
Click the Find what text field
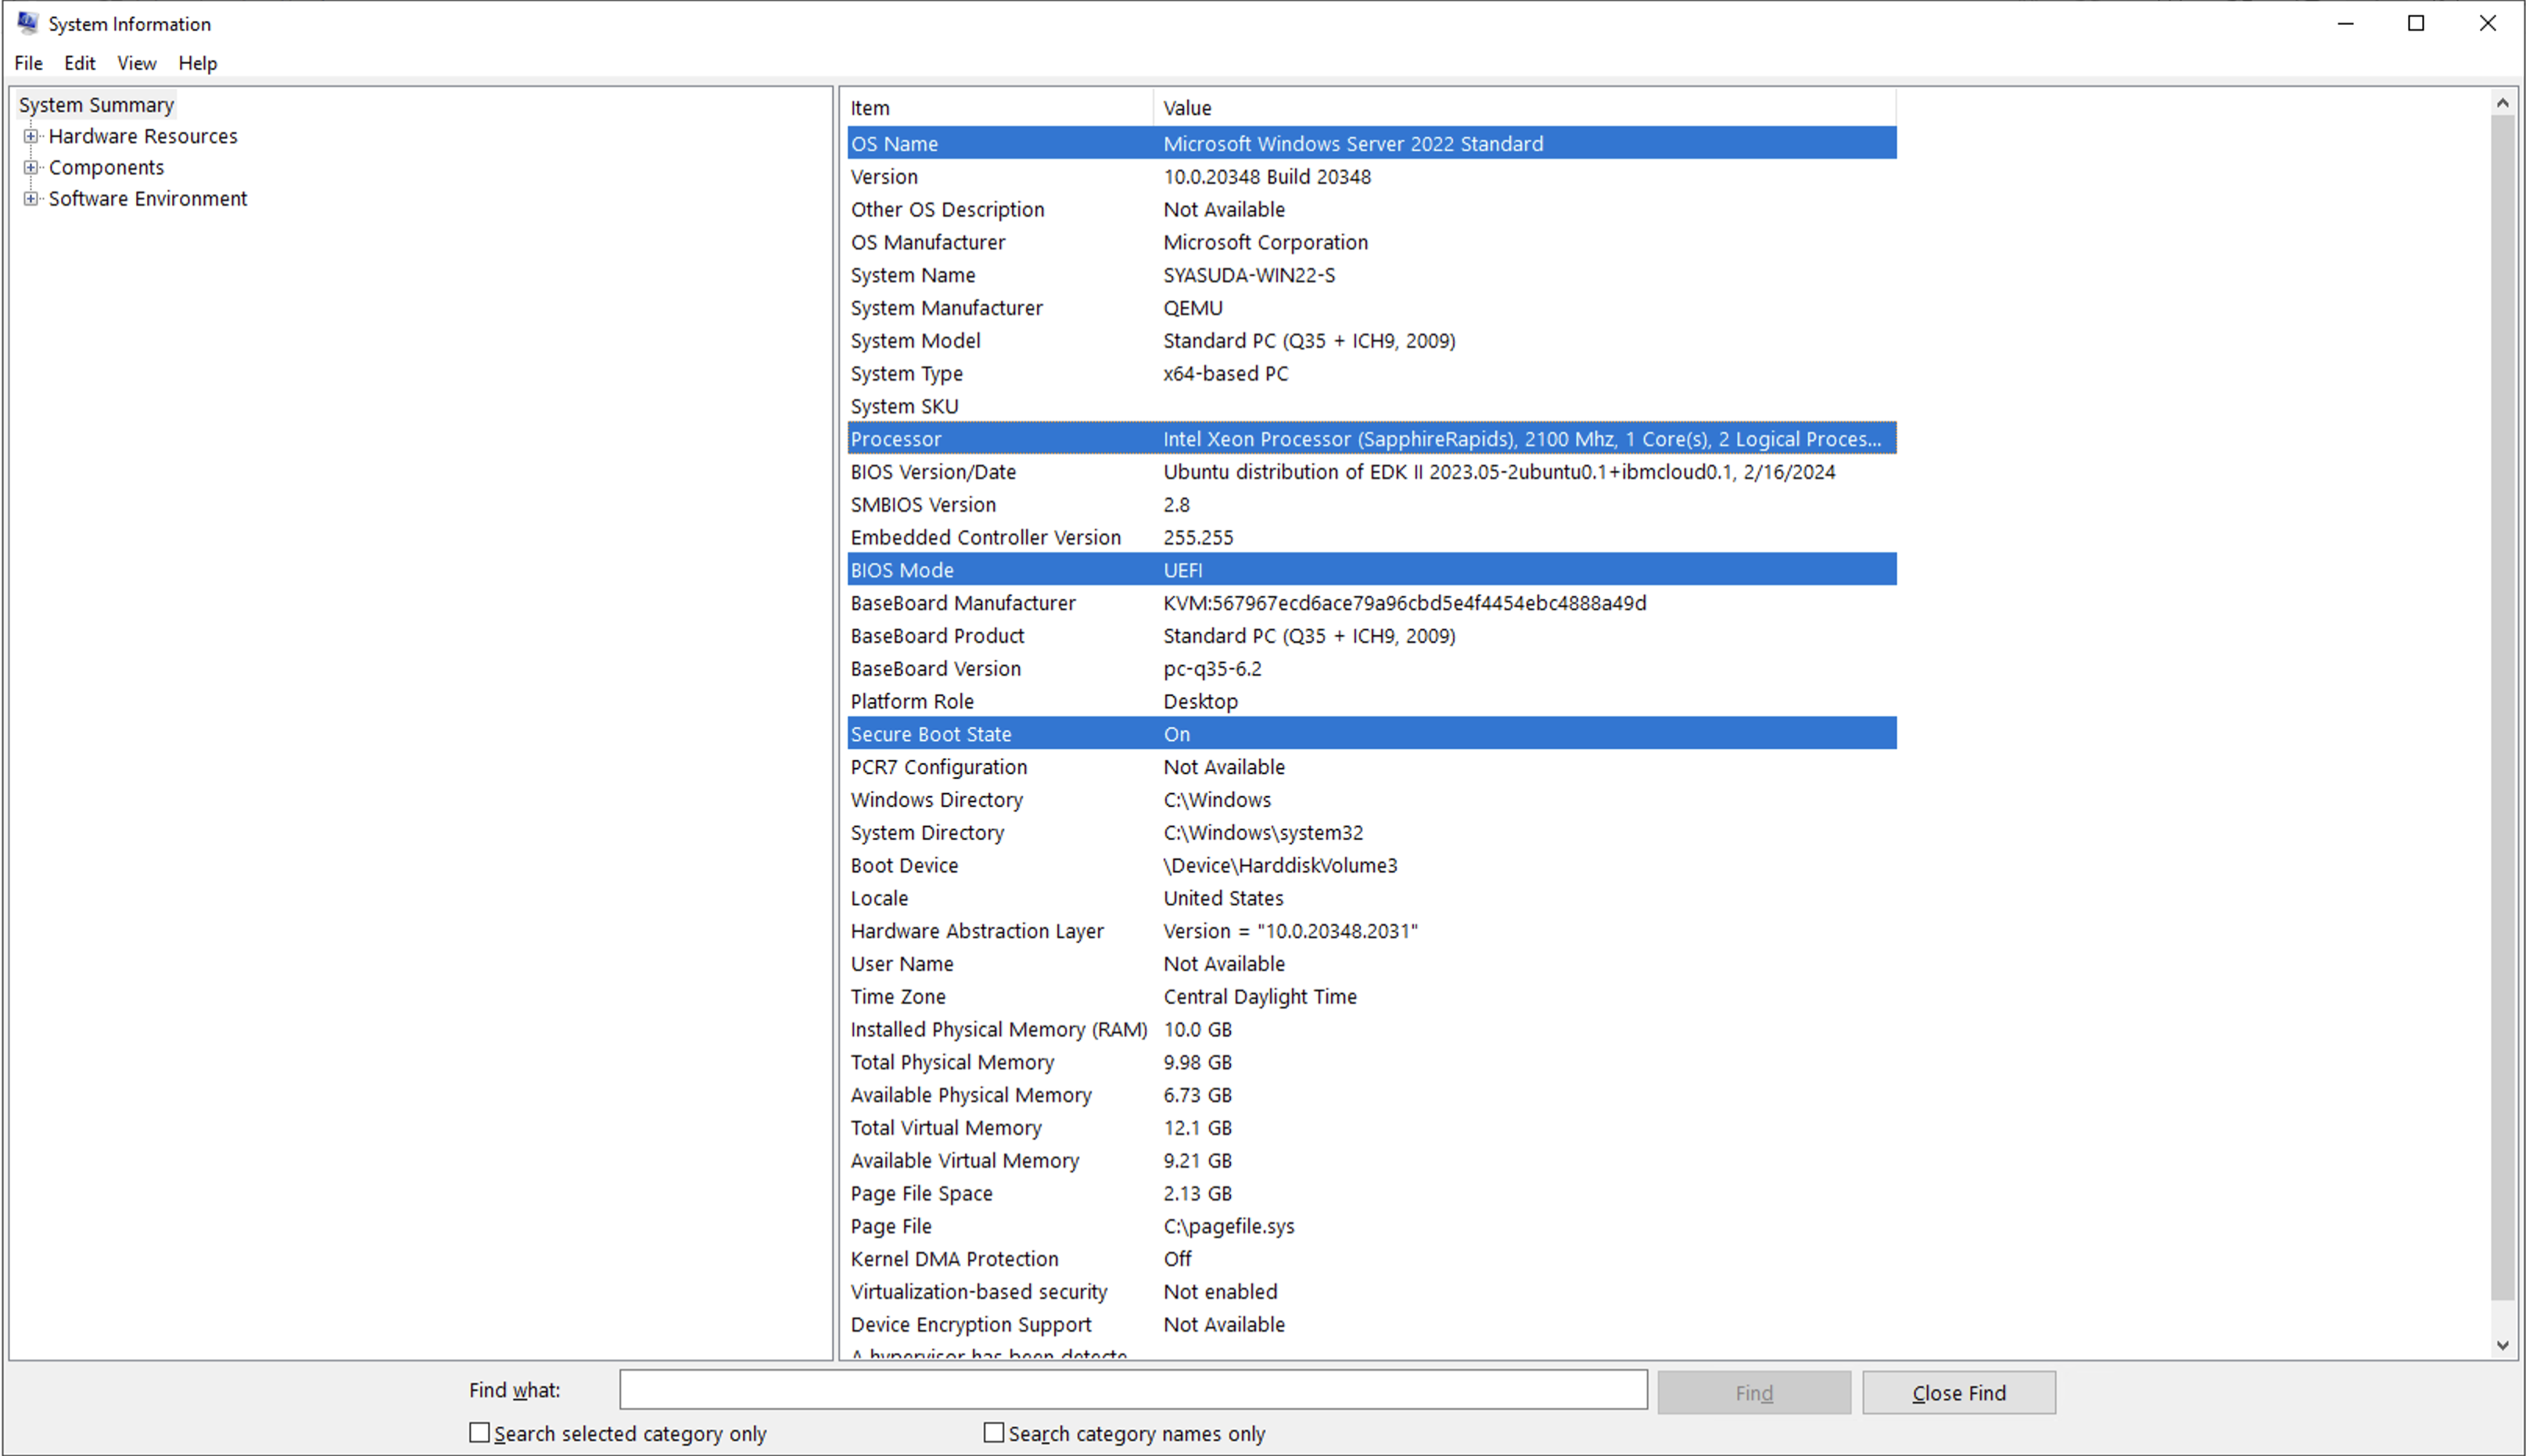pyautogui.click(x=1132, y=1390)
